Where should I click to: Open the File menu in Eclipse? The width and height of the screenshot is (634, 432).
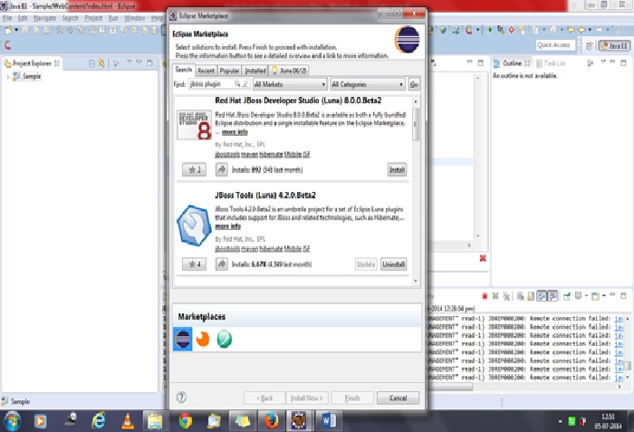(x=7, y=18)
